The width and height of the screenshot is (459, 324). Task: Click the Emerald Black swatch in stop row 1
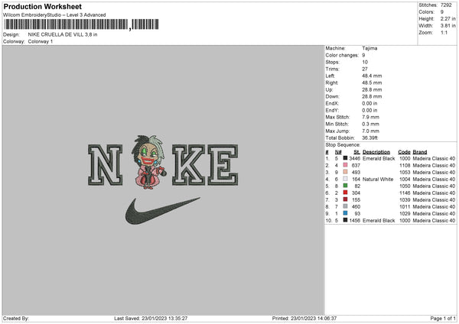point(346,158)
